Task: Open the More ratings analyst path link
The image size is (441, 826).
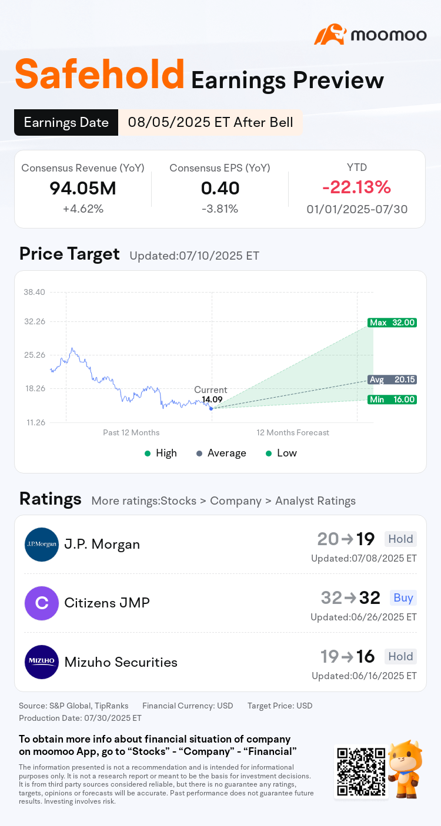Action: 223,501
